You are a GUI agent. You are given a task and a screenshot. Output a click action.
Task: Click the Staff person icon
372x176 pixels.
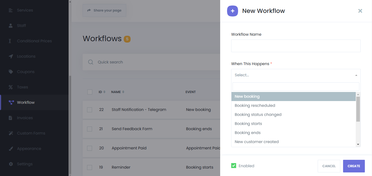[x=11, y=26]
